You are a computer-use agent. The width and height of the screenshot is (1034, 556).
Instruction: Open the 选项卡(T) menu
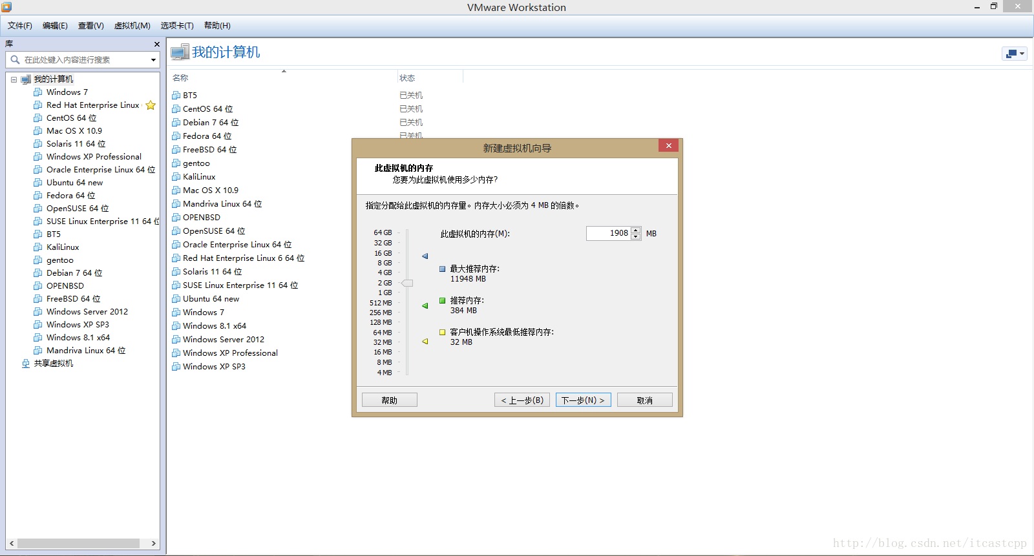click(x=177, y=26)
